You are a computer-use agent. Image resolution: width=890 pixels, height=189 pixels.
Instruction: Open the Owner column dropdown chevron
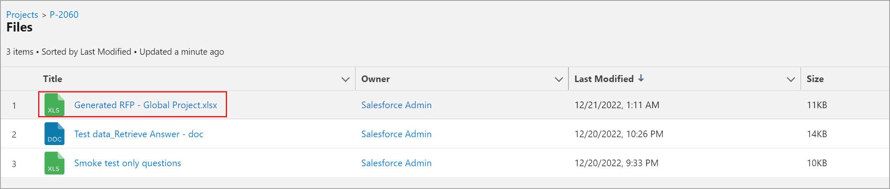pos(559,79)
